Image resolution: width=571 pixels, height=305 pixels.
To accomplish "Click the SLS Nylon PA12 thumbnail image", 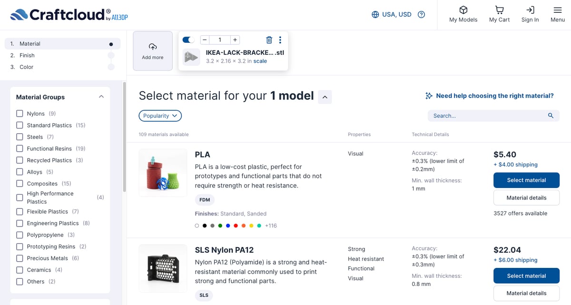I will pos(163,268).
